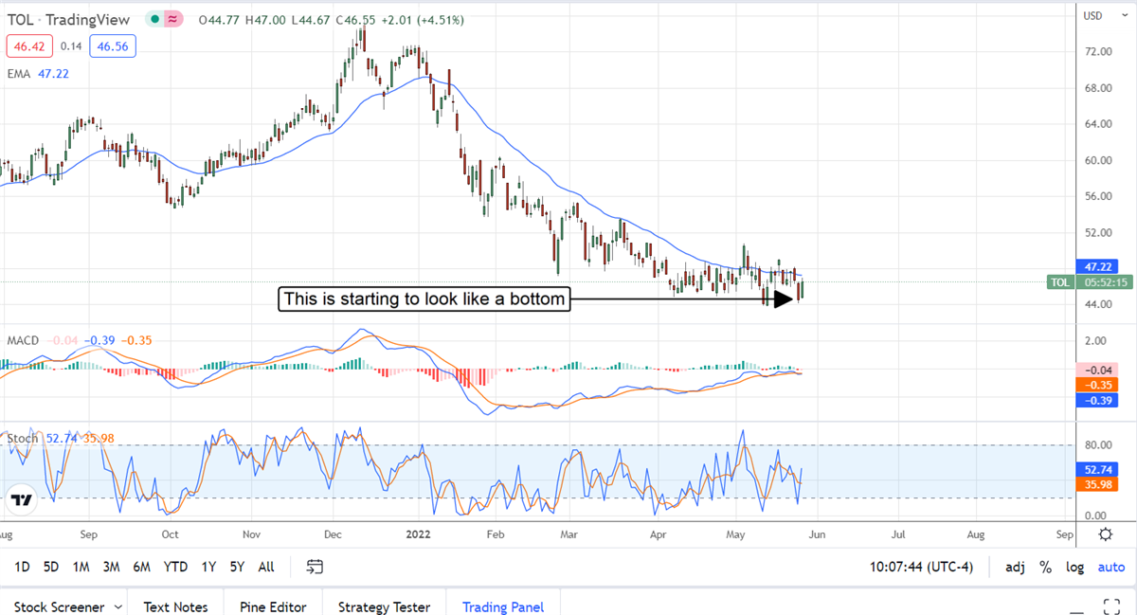The width and height of the screenshot is (1137, 615).
Task: Set range to 1M
Action: click(81, 567)
